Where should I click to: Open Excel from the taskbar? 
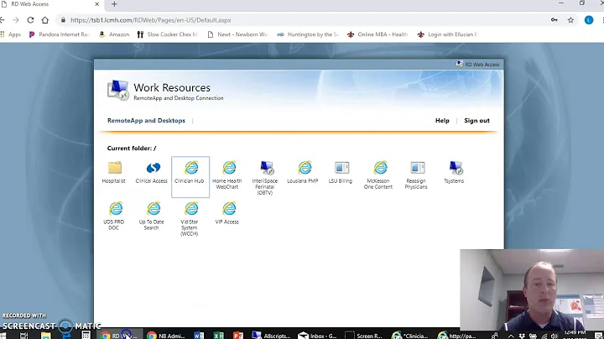click(218, 335)
